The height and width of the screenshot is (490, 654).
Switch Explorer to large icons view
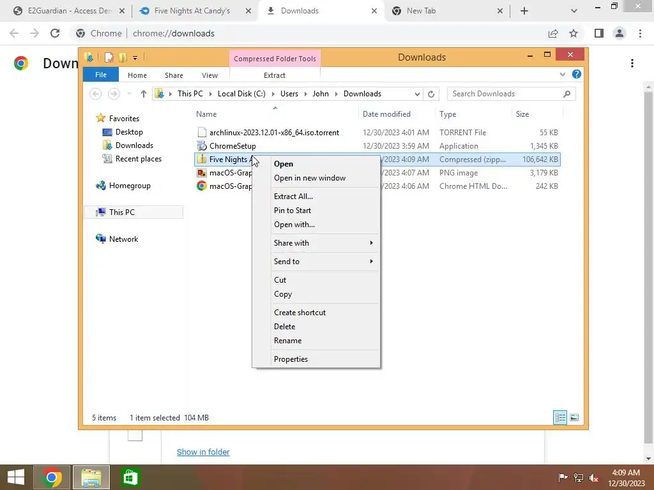(574, 417)
